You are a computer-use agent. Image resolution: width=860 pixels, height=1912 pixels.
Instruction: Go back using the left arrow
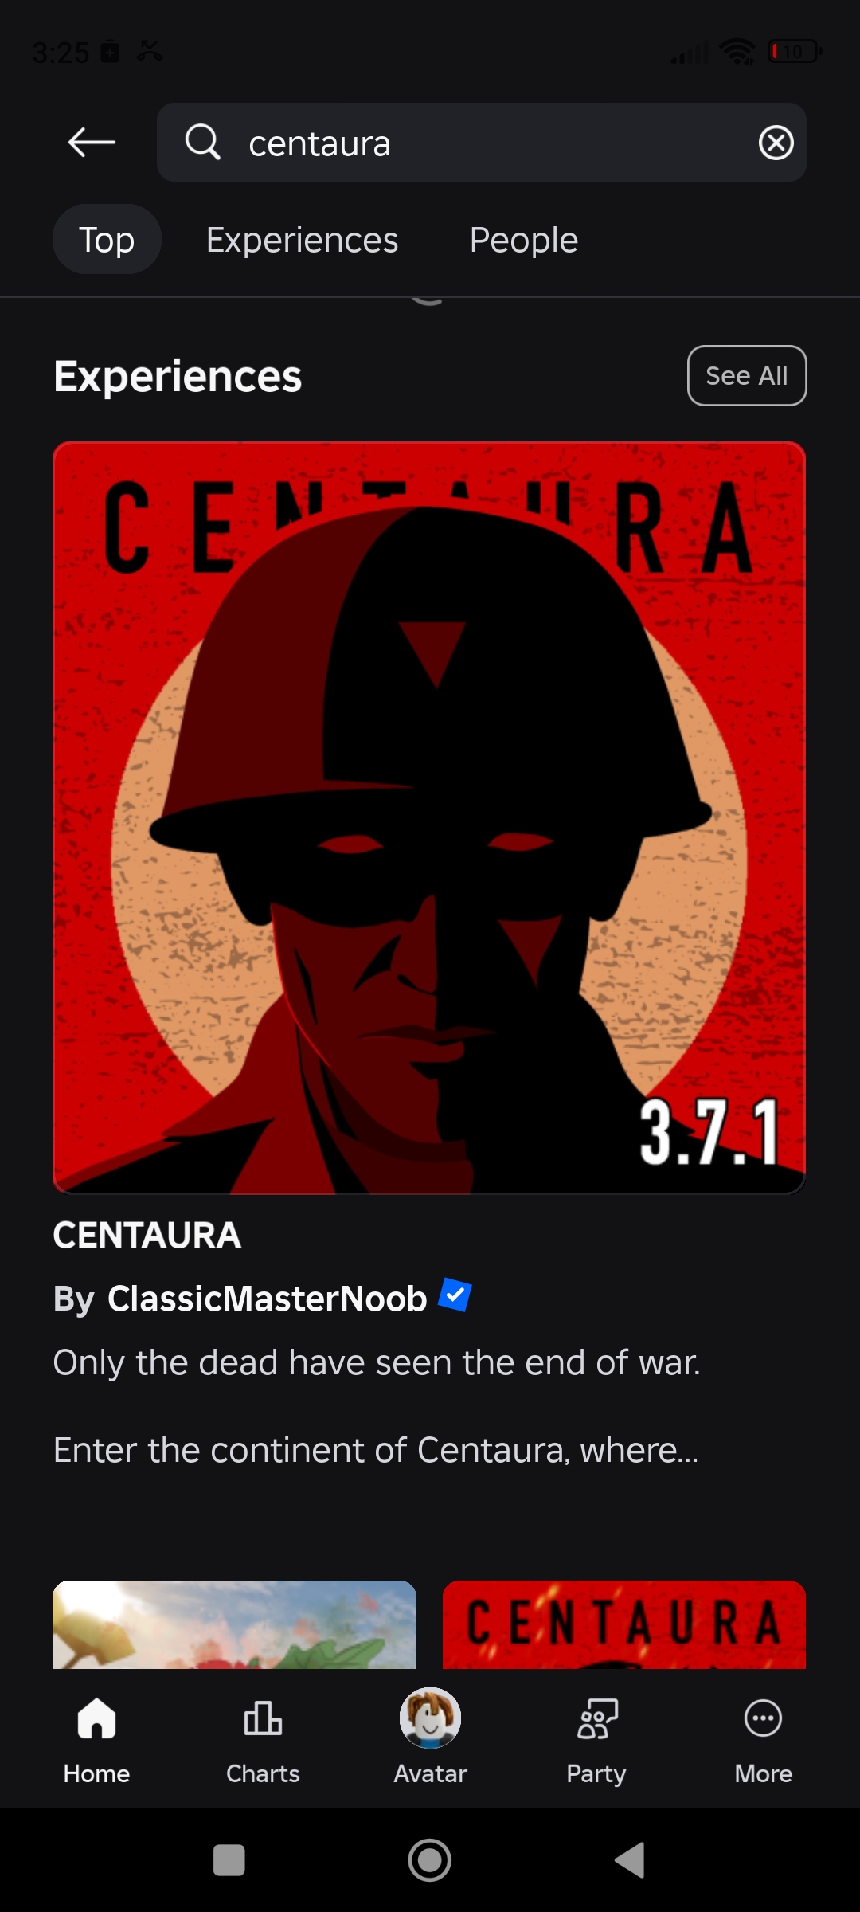coord(92,143)
